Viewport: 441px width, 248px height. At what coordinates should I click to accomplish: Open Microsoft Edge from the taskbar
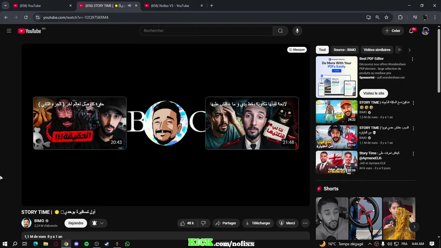tap(35, 244)
